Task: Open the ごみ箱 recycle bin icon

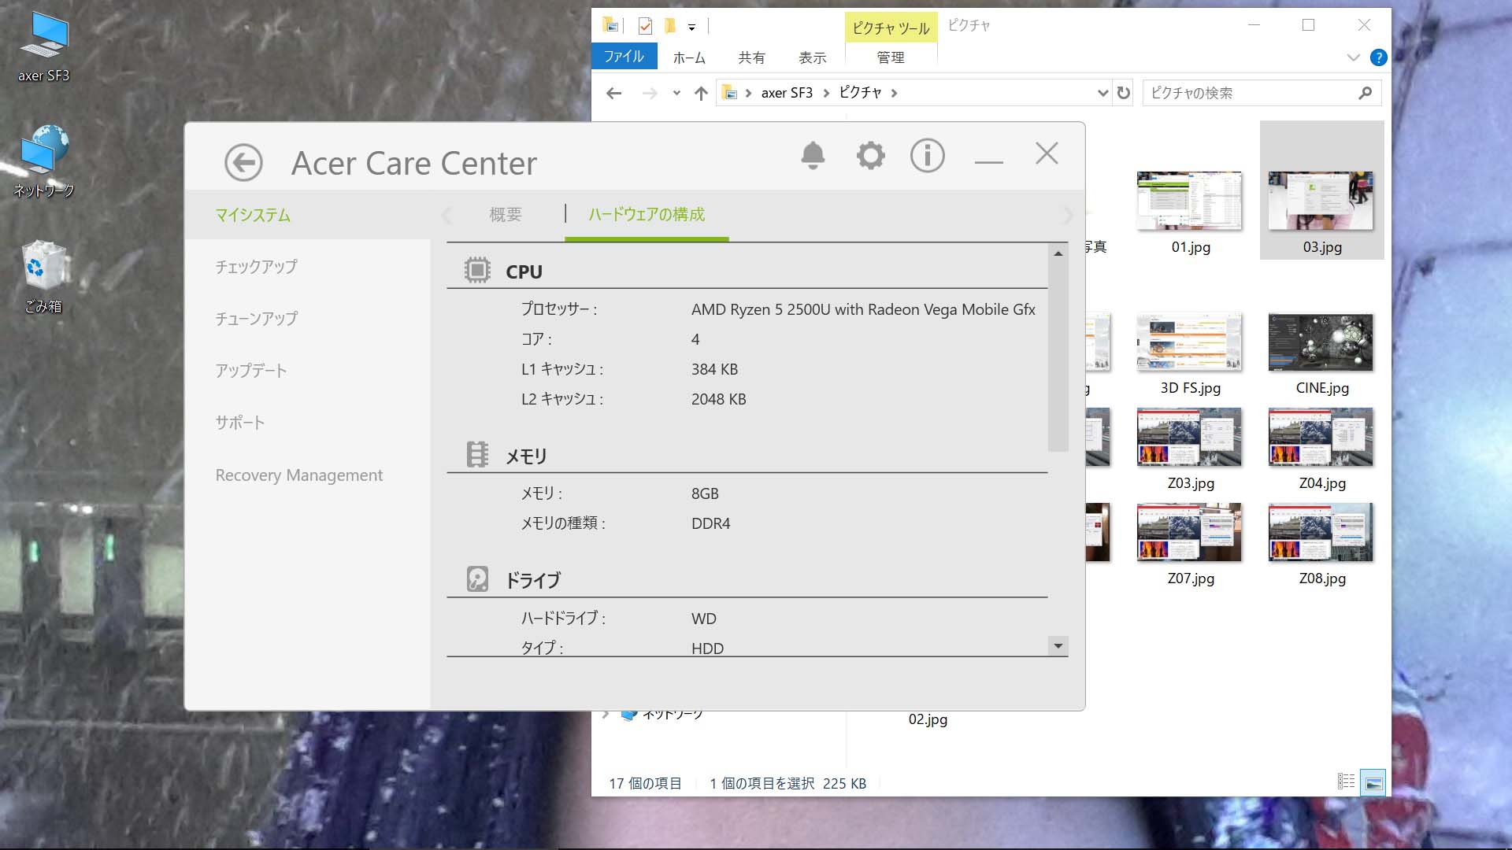Action: (x=44, y=277)
